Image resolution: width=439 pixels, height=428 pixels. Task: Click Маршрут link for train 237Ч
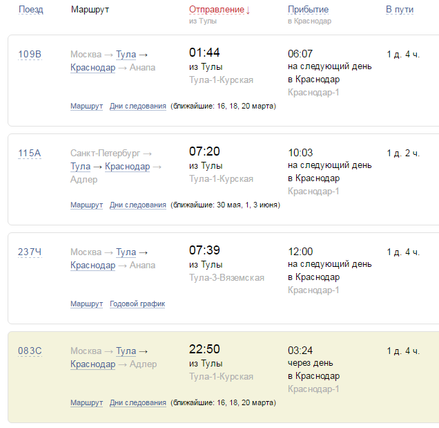(86, 304)
